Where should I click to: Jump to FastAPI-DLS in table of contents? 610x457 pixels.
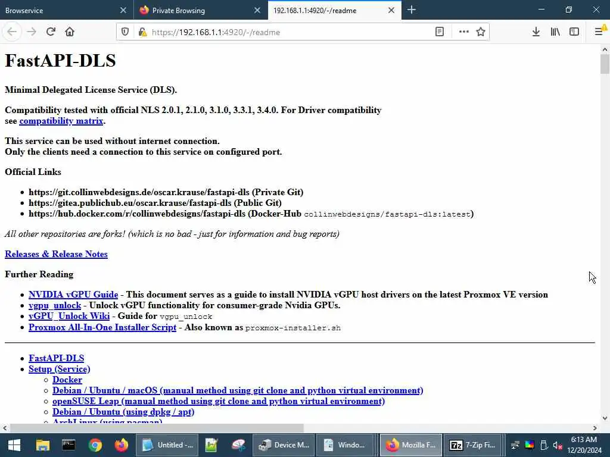coord(57,358)
